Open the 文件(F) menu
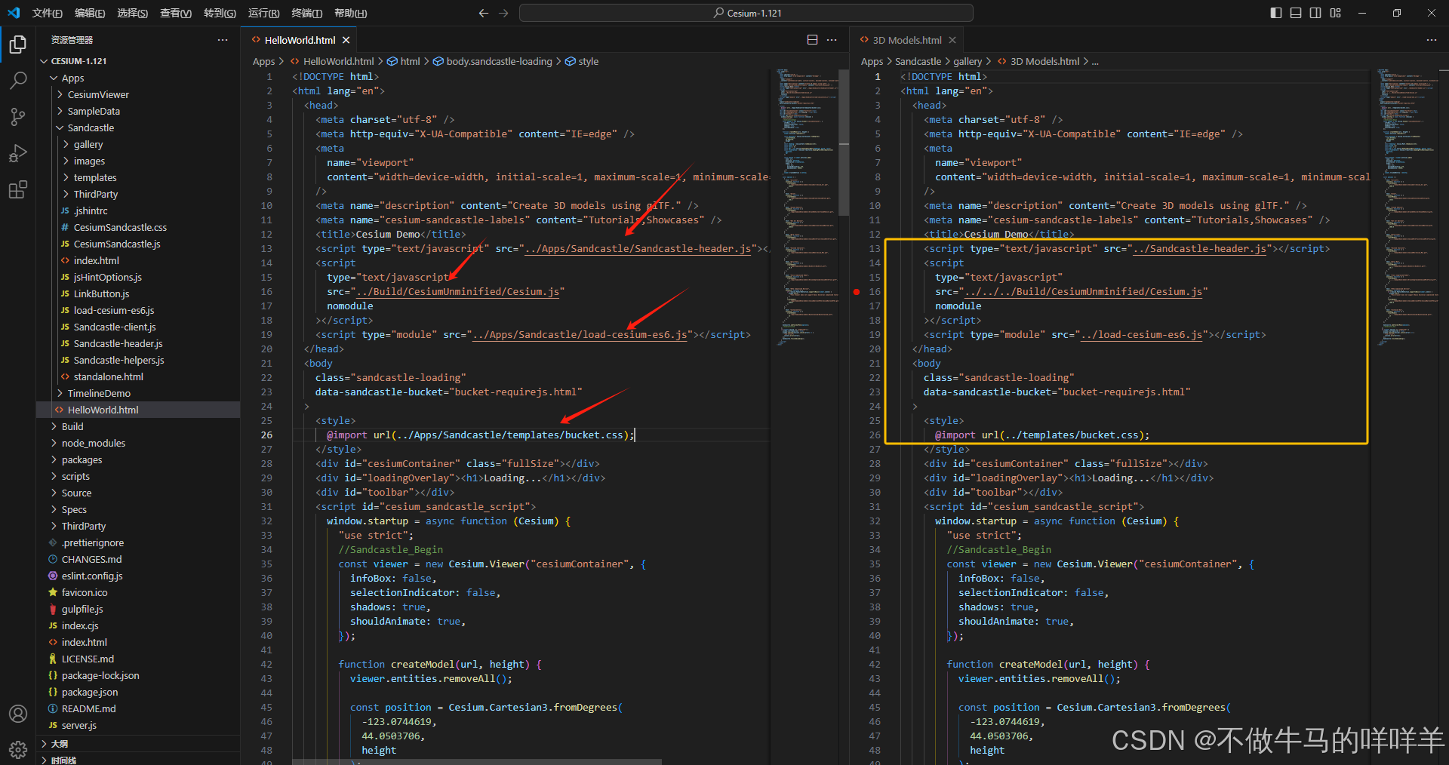This screenshot has width=1449, height=765. tap(47, 13)
